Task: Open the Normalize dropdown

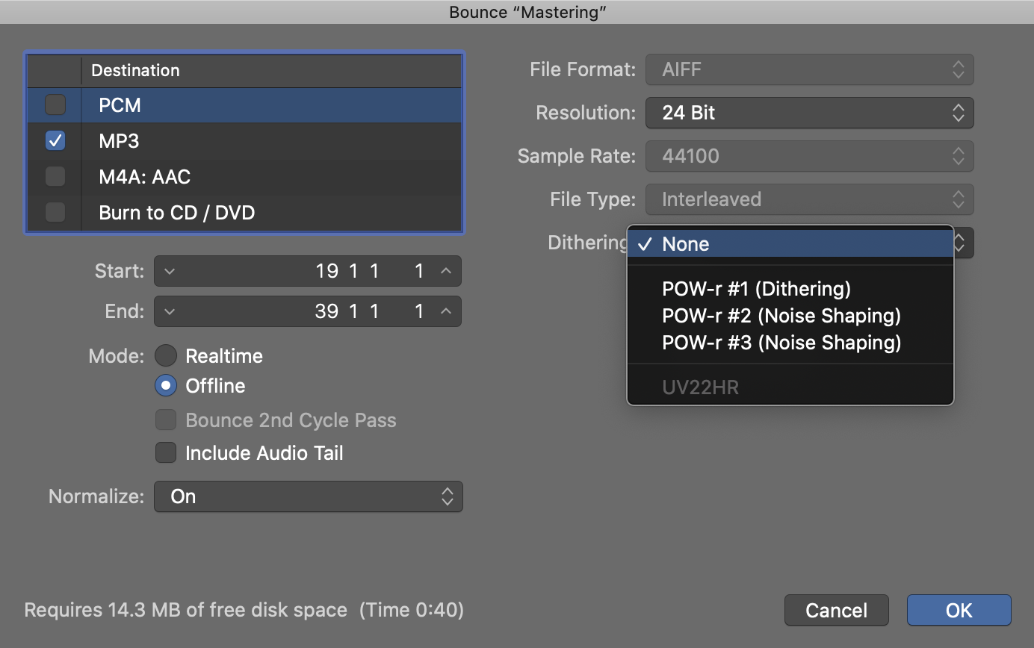Action: point(308,496)
